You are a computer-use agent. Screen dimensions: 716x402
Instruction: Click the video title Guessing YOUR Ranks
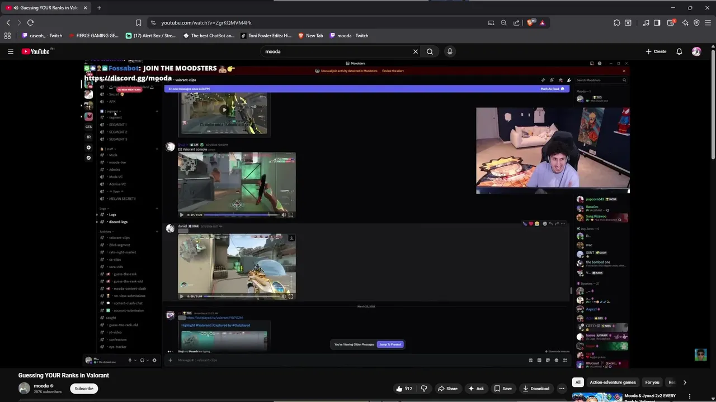(63, 375)
